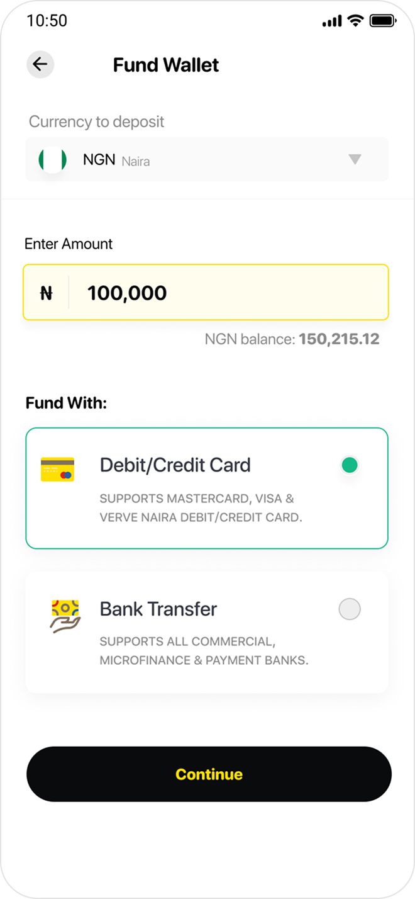The height and width of the screenshot is (899, 415).
Task: Click the Nigerian flag currency icon
Action: [53, 160]
